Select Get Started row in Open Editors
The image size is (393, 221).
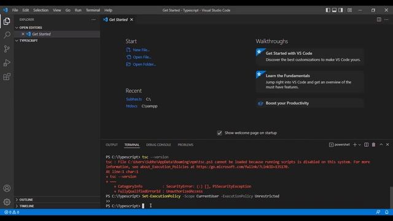tap(57, 34)
